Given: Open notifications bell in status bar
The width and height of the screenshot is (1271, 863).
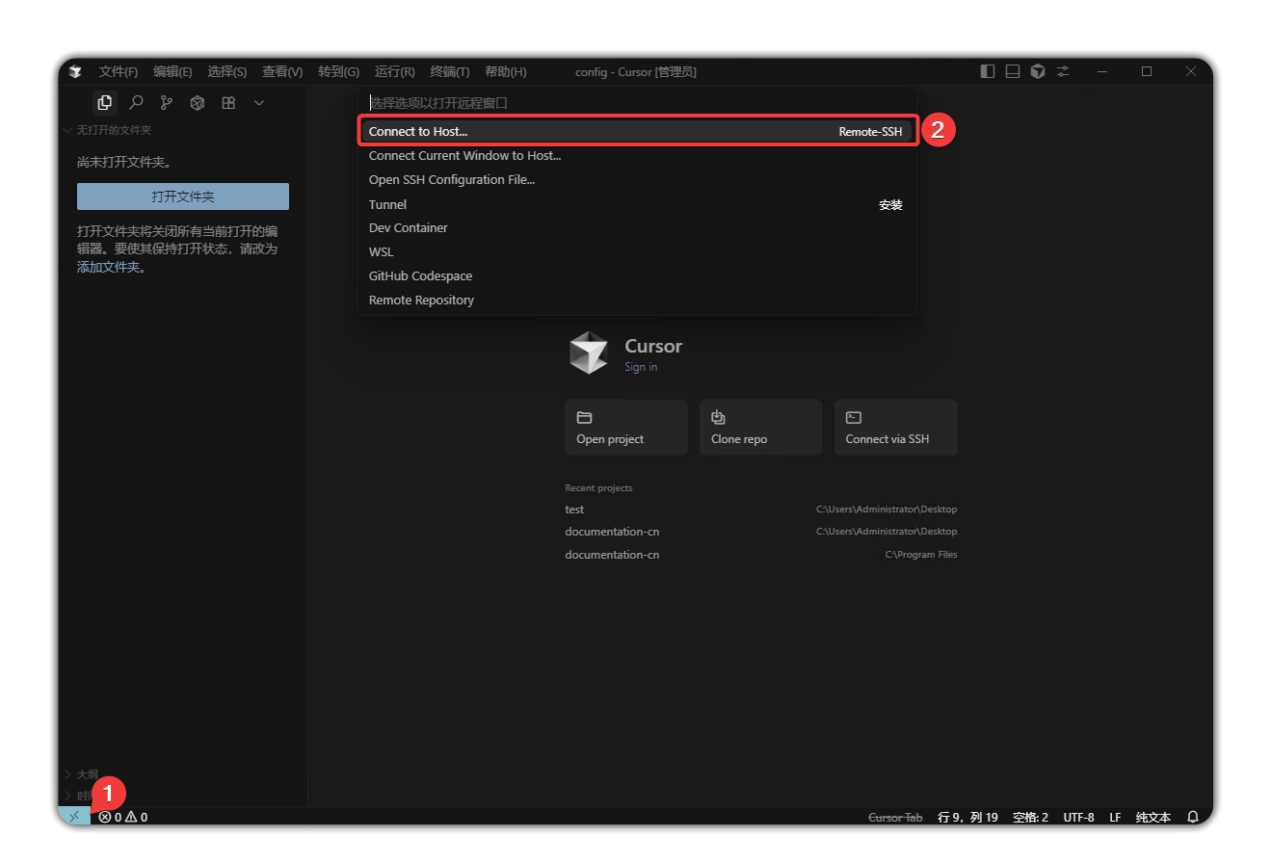Looking at the screenshot, I should [1193, 817].
